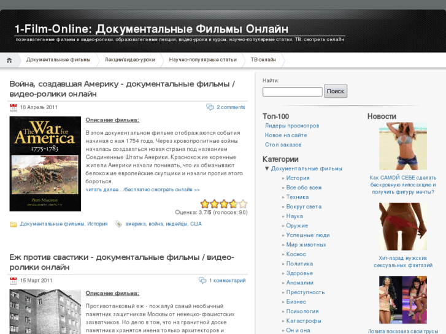Click the индейцы tag link
The height and width of the screenshot is (334, 446).
coord(176,224)
